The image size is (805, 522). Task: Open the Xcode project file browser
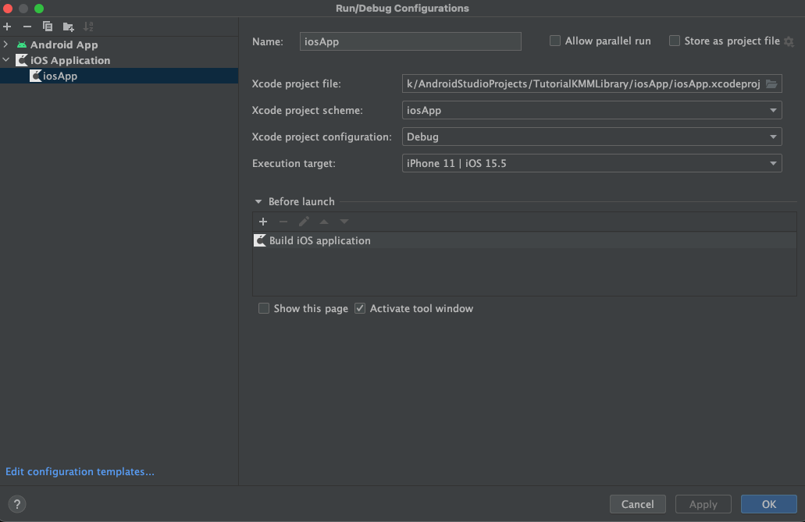tap(771, 83)
